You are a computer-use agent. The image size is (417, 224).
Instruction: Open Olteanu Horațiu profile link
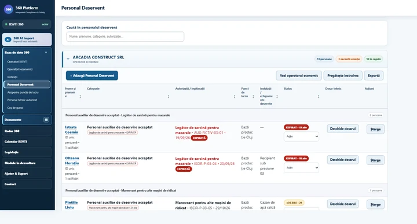(72, 160)
